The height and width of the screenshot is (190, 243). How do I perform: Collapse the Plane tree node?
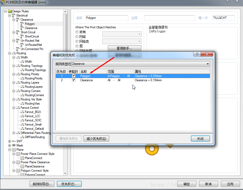[x=10, y=150]
